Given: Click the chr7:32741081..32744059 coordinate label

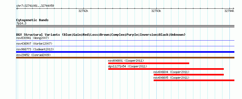Looking at the screenshot, I should point(35,6).
